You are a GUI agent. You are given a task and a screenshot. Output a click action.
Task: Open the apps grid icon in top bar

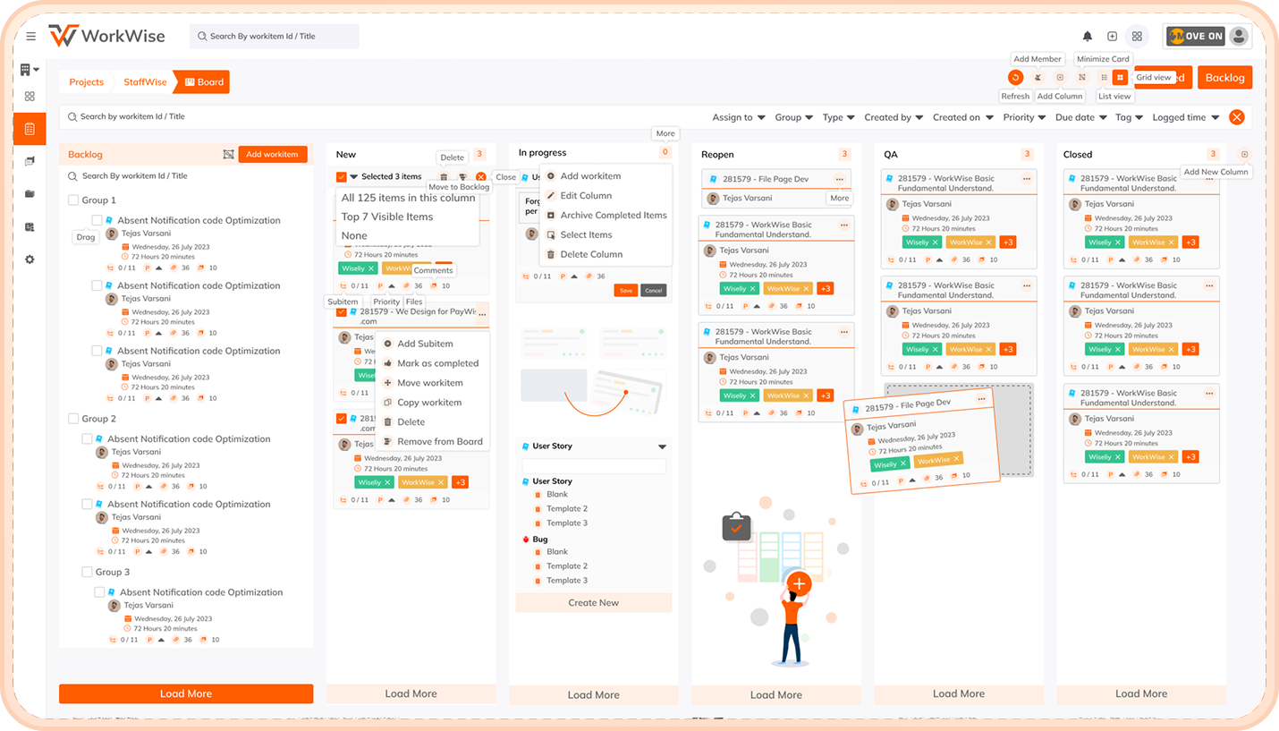(1137, 37)
